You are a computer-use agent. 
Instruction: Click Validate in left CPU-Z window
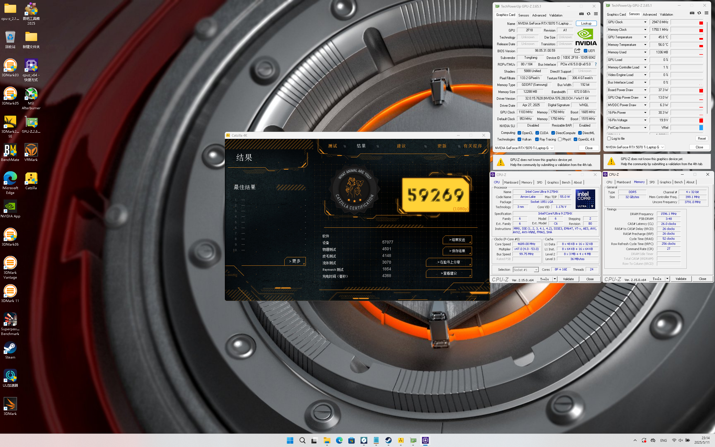pos(568,279)
